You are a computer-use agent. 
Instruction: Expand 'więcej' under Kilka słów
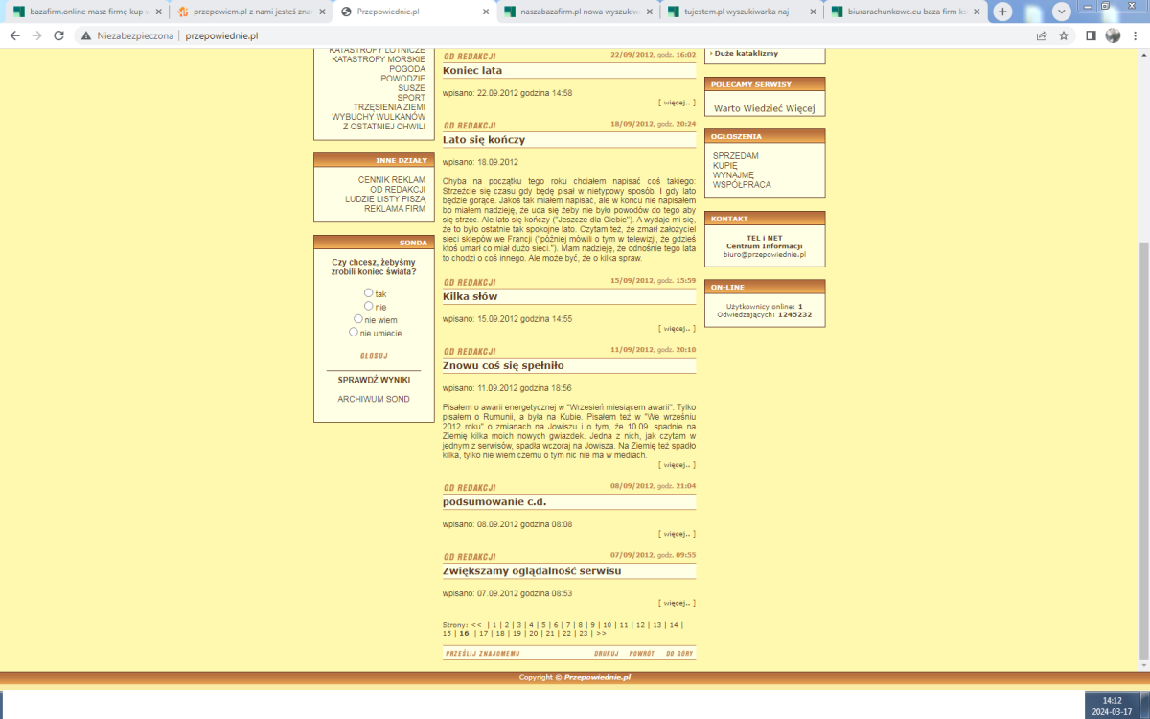[677, 328]
